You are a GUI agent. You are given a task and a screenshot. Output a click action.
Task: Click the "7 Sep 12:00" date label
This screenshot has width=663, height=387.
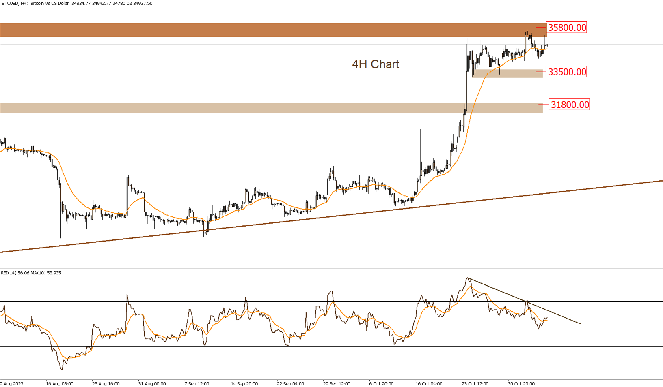[x=197, y=383]
